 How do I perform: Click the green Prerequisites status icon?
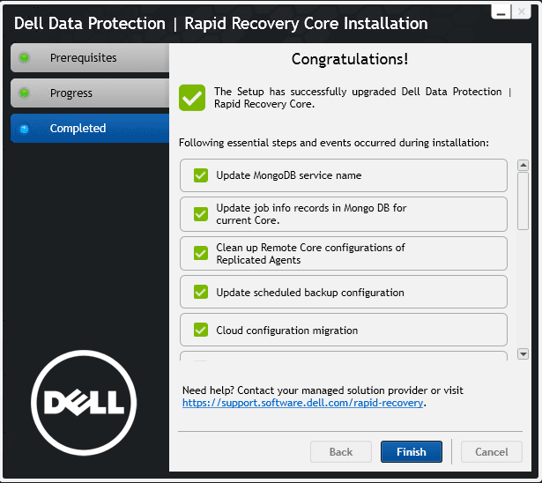point(24,58)
